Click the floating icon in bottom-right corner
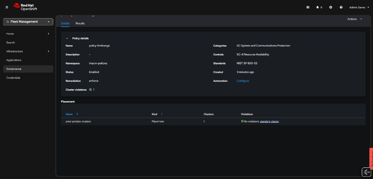The height and width of the screenshot is (179, 373). [366, 172]
